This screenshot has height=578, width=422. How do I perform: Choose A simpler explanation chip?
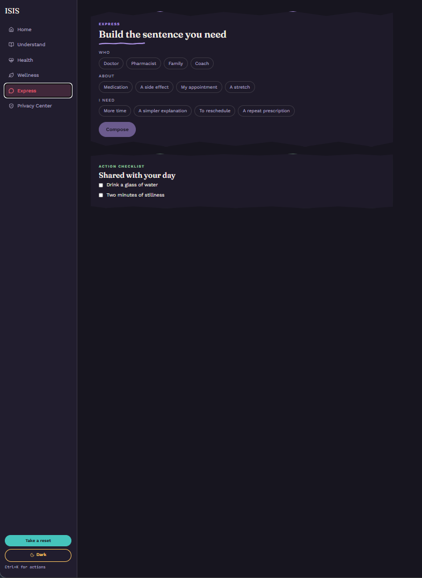163,111
